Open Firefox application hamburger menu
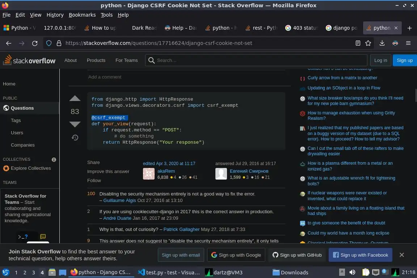 408,43
